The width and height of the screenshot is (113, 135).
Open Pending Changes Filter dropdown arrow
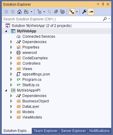[x=44, y=12]
